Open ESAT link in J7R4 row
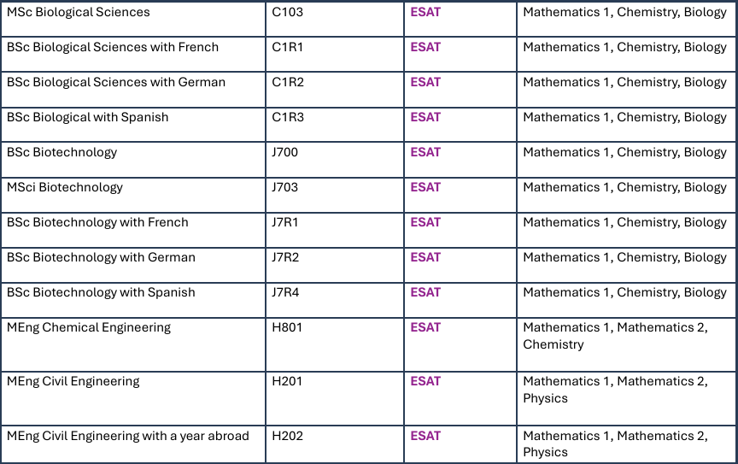The height and width of the screenshot is (464, 738). (x=425, y=292)
